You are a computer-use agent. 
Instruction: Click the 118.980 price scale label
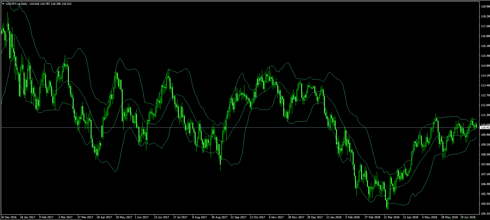(x=485, y=7)
